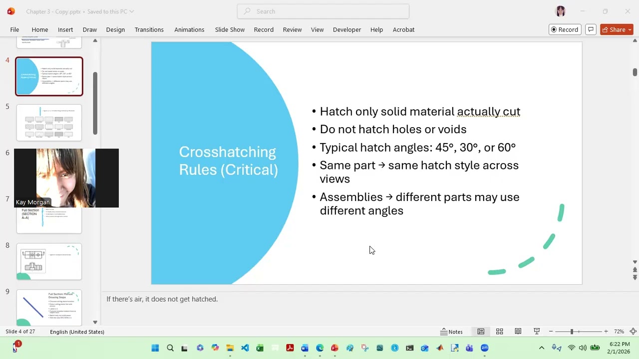Click the fit slide to window icon
639x359 pixels.
(x=633, y=332)
